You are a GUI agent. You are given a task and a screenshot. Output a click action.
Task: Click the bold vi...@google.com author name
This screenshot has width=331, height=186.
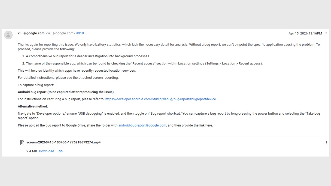click(31, 33)
